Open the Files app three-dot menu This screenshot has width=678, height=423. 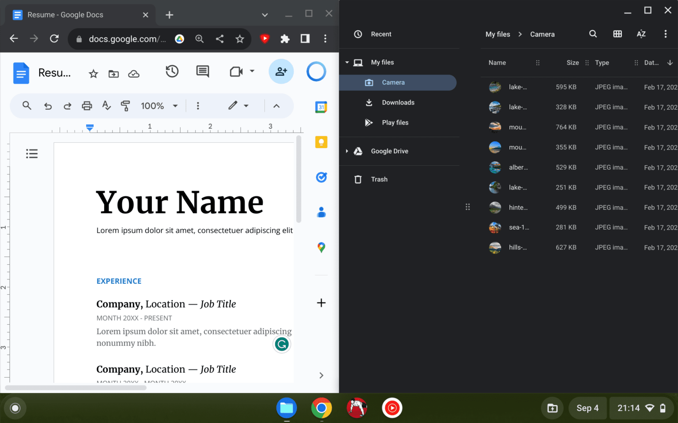666,34
